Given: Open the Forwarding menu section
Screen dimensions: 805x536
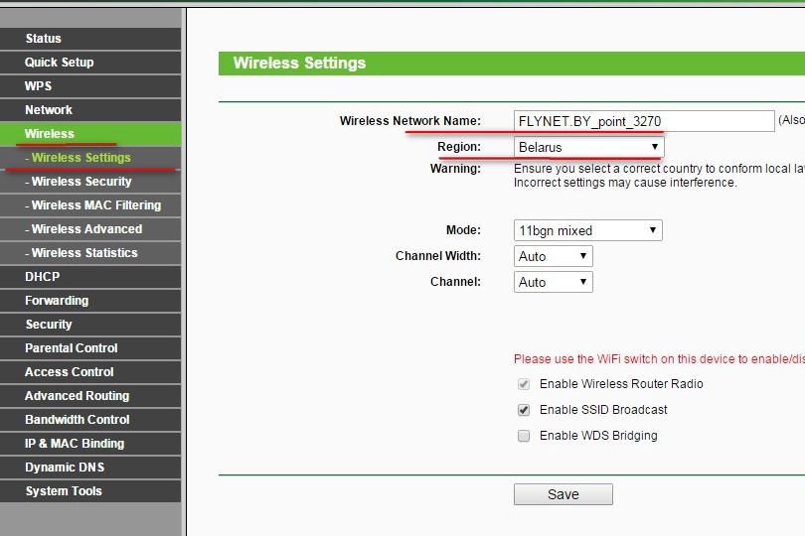Looking at the screenshot, I should 89,301.
